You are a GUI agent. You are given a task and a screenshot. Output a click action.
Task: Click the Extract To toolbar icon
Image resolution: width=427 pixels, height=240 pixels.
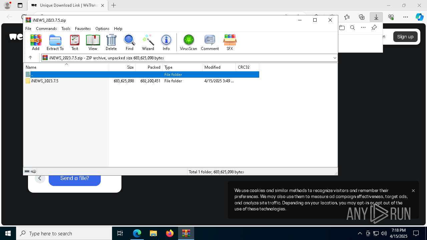coord(55,42)
